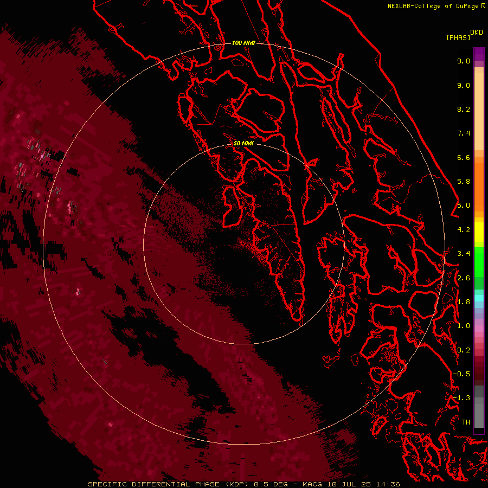Click the 2.6 value on color scale
This screenshot has height=488, width=488.
(x=464, y=278)
